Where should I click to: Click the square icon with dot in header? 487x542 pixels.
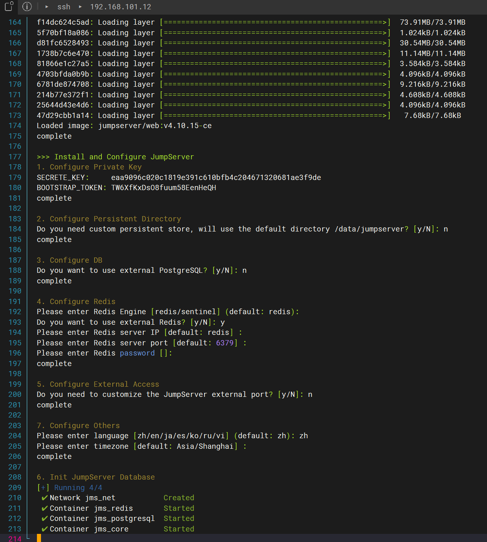(x=9, y=6)
